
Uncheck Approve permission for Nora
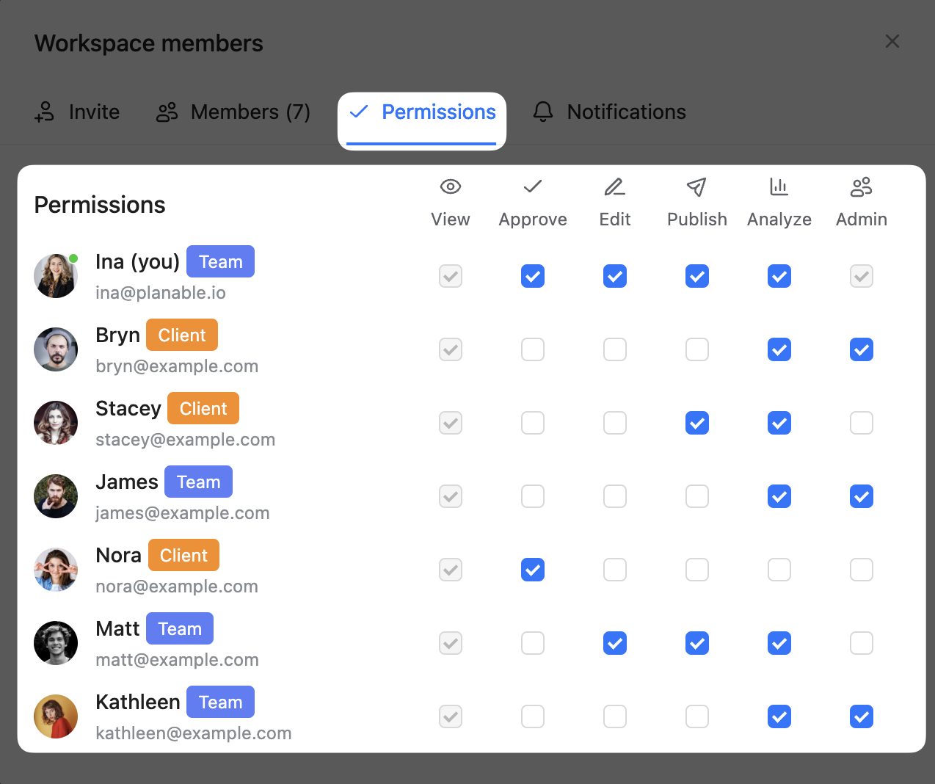coord(533,570)
